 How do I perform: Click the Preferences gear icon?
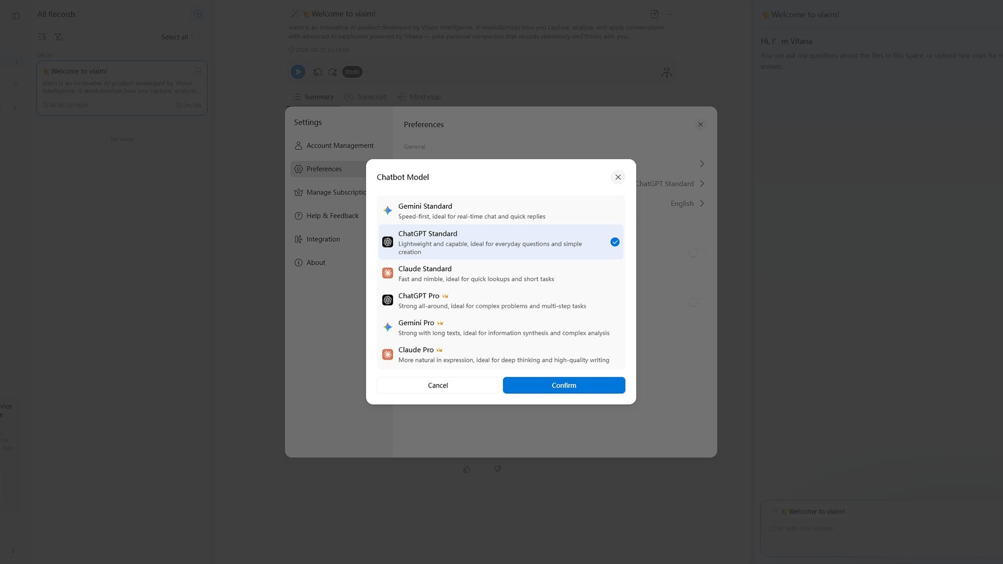[298, 169]
